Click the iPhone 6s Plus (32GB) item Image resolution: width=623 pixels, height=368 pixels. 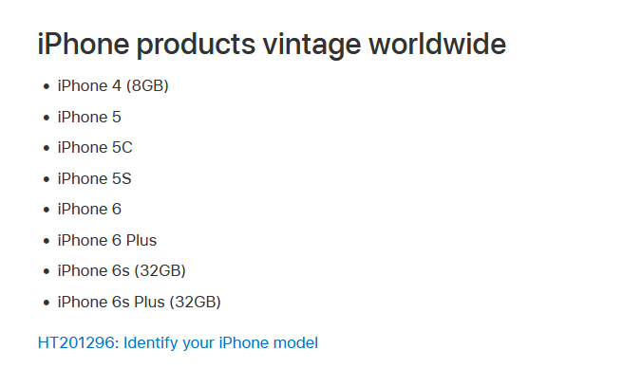pyautogui.click(x=139, y=303)
